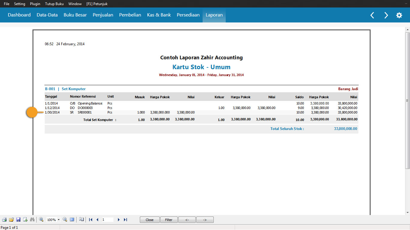Switch to the Kas & Bank tab
The width and height of the screenshot is (410, 230).
coord(159,15)
